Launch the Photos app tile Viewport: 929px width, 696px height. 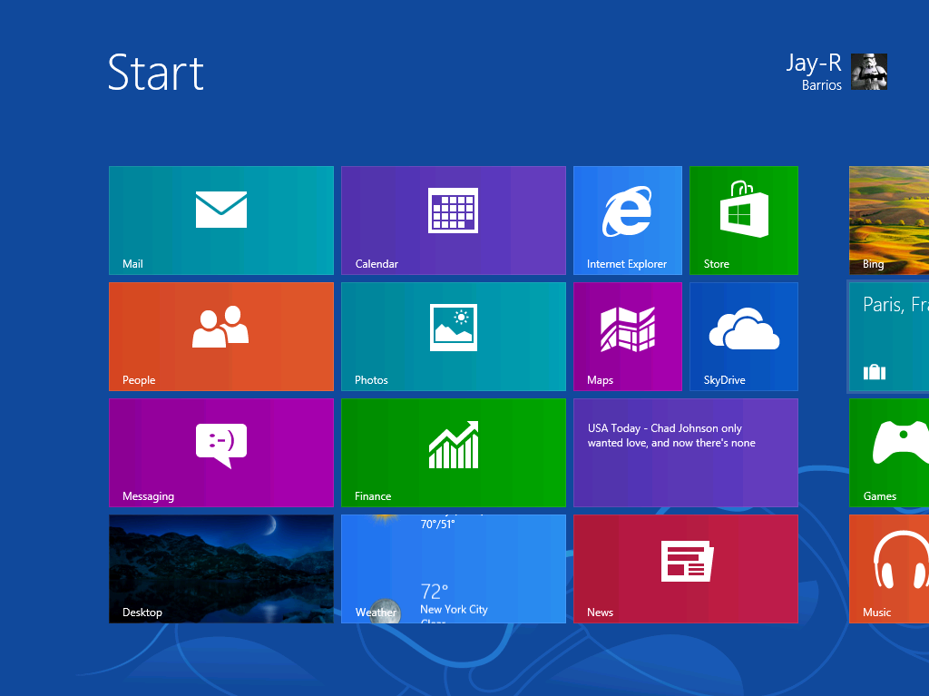(453, 336)
